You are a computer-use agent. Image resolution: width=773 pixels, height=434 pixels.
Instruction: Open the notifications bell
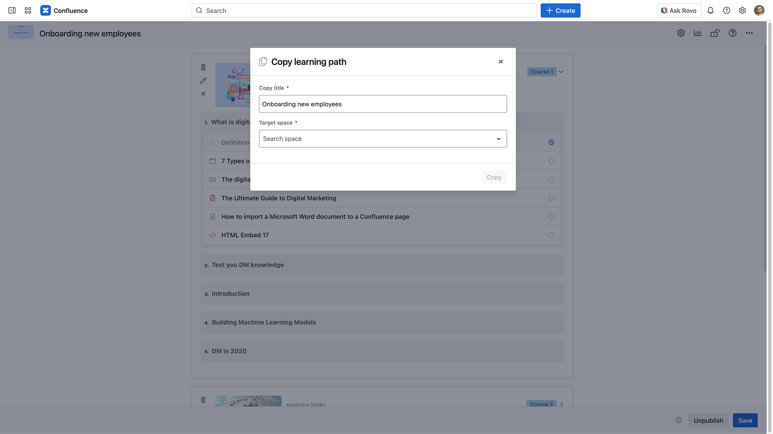click(x=710, y=10)
